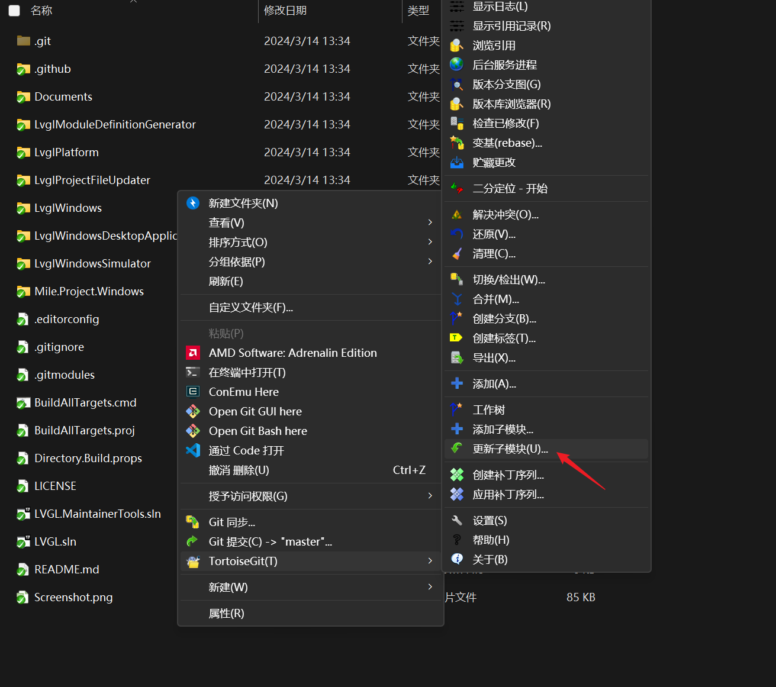Click the Revision Graph icon

(457, 85)
